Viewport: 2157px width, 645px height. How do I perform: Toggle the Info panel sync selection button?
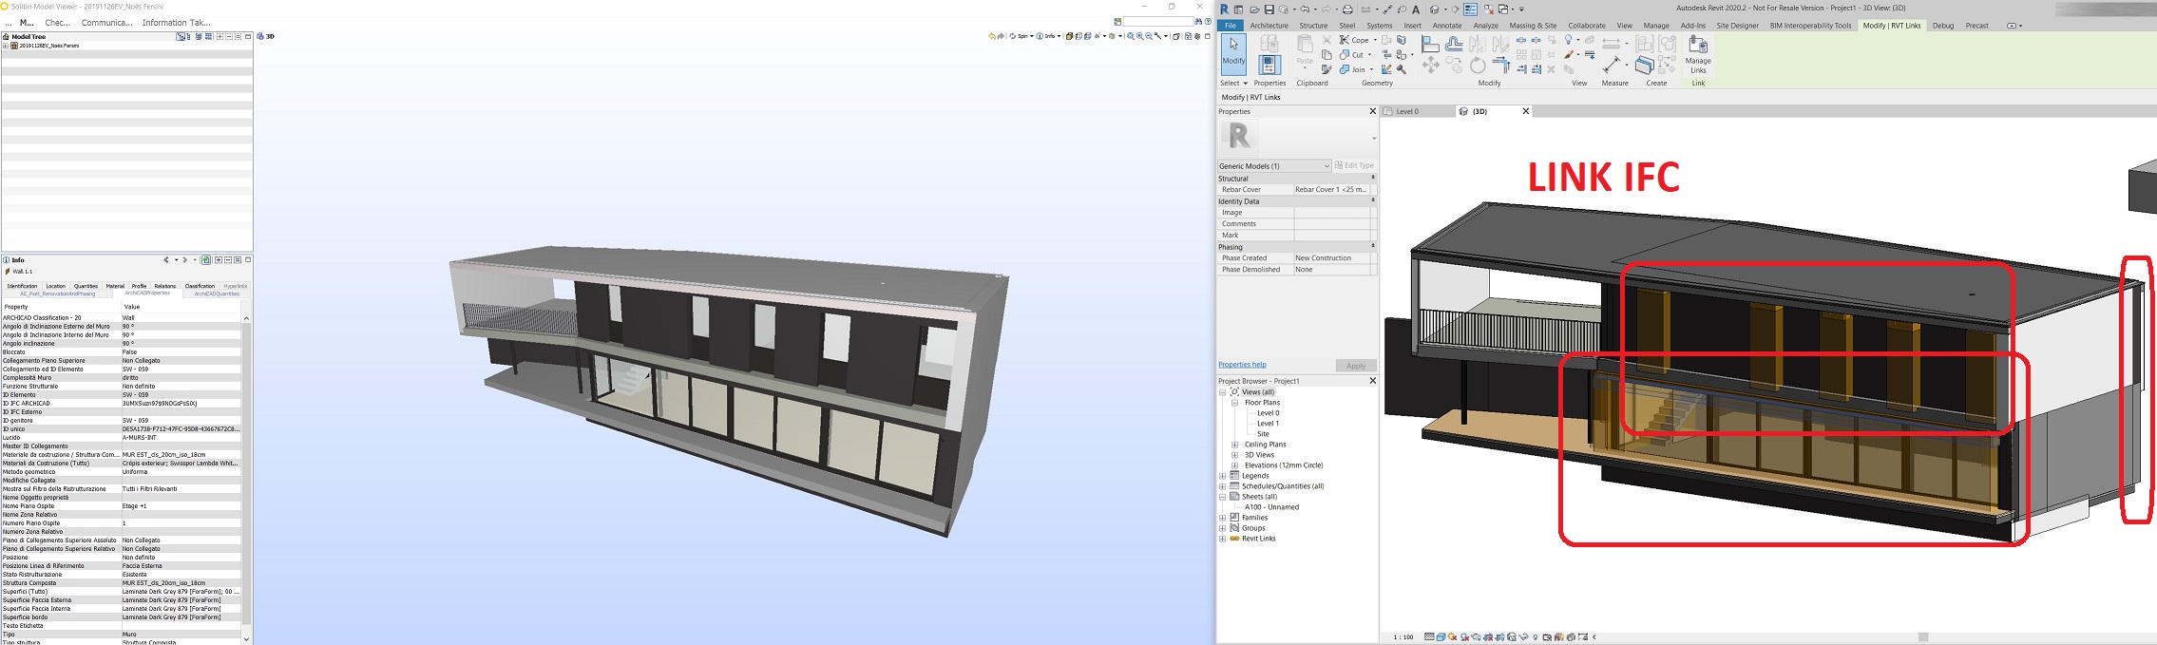tap(206, 260)
